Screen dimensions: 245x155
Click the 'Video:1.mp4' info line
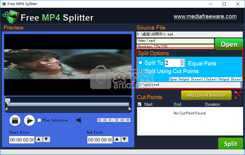click(175, 41)
